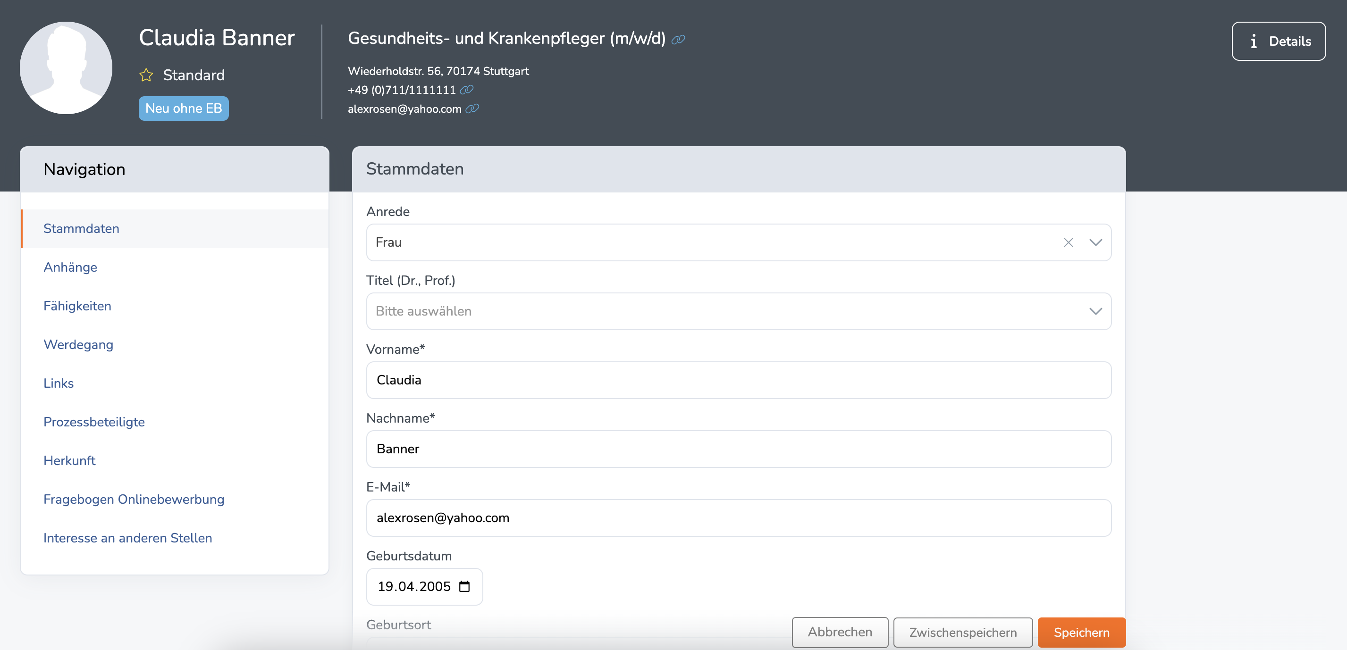Click the name Claudia Banner in header
This screenshot has width=1347, height=650.
coord(217,38)
